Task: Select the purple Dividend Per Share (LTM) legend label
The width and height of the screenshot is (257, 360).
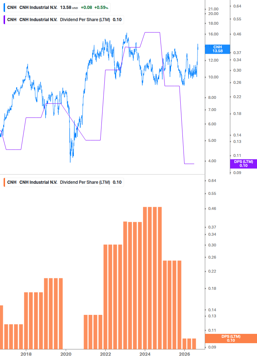Action: (x=85, y=20)
